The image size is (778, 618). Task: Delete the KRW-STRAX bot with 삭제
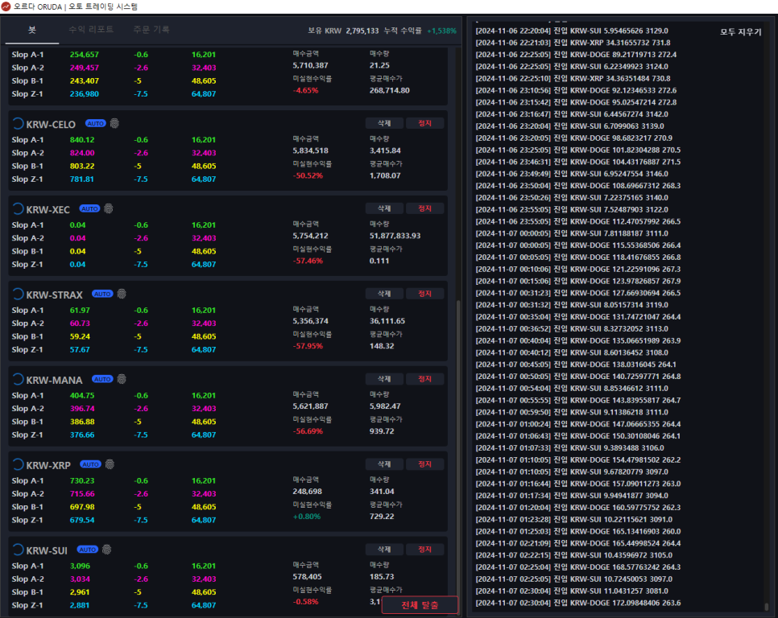pos(384,294)
